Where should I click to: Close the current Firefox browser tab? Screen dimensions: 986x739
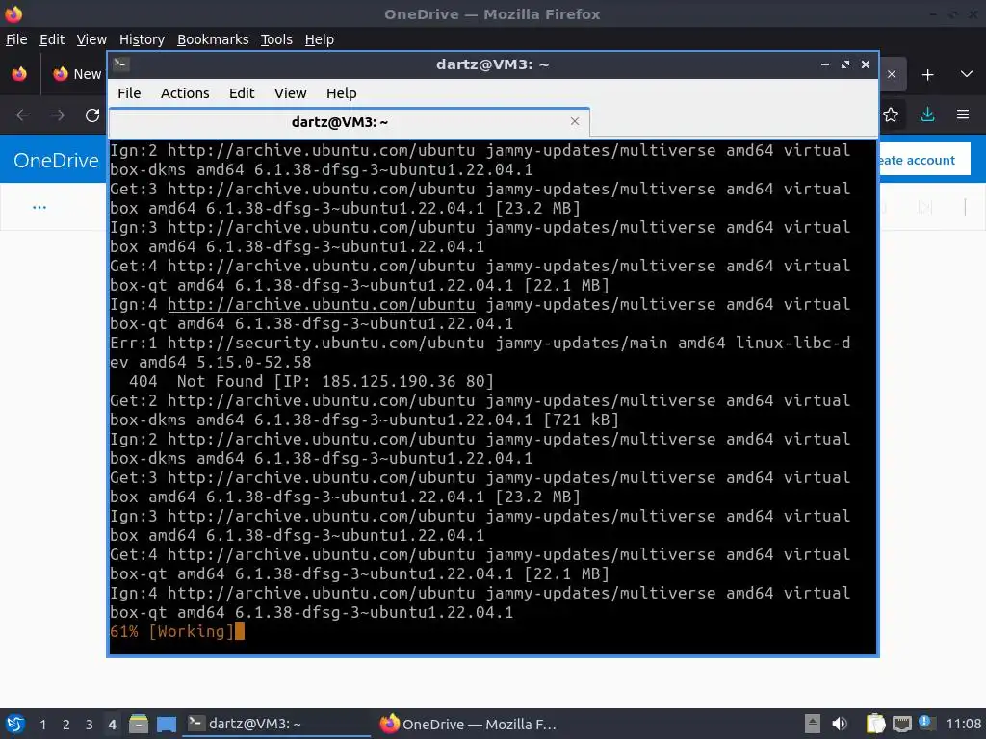pyautogui.click(x=891, y=74)
